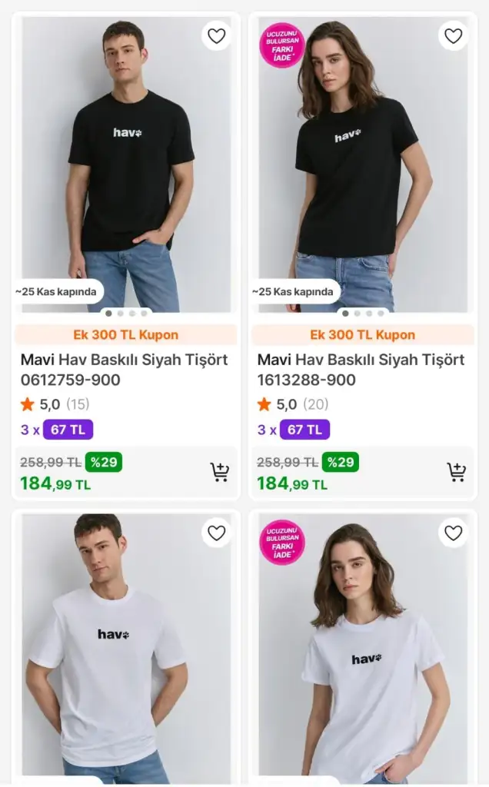Select image carousel dots on men's black tee

point(126,314)
